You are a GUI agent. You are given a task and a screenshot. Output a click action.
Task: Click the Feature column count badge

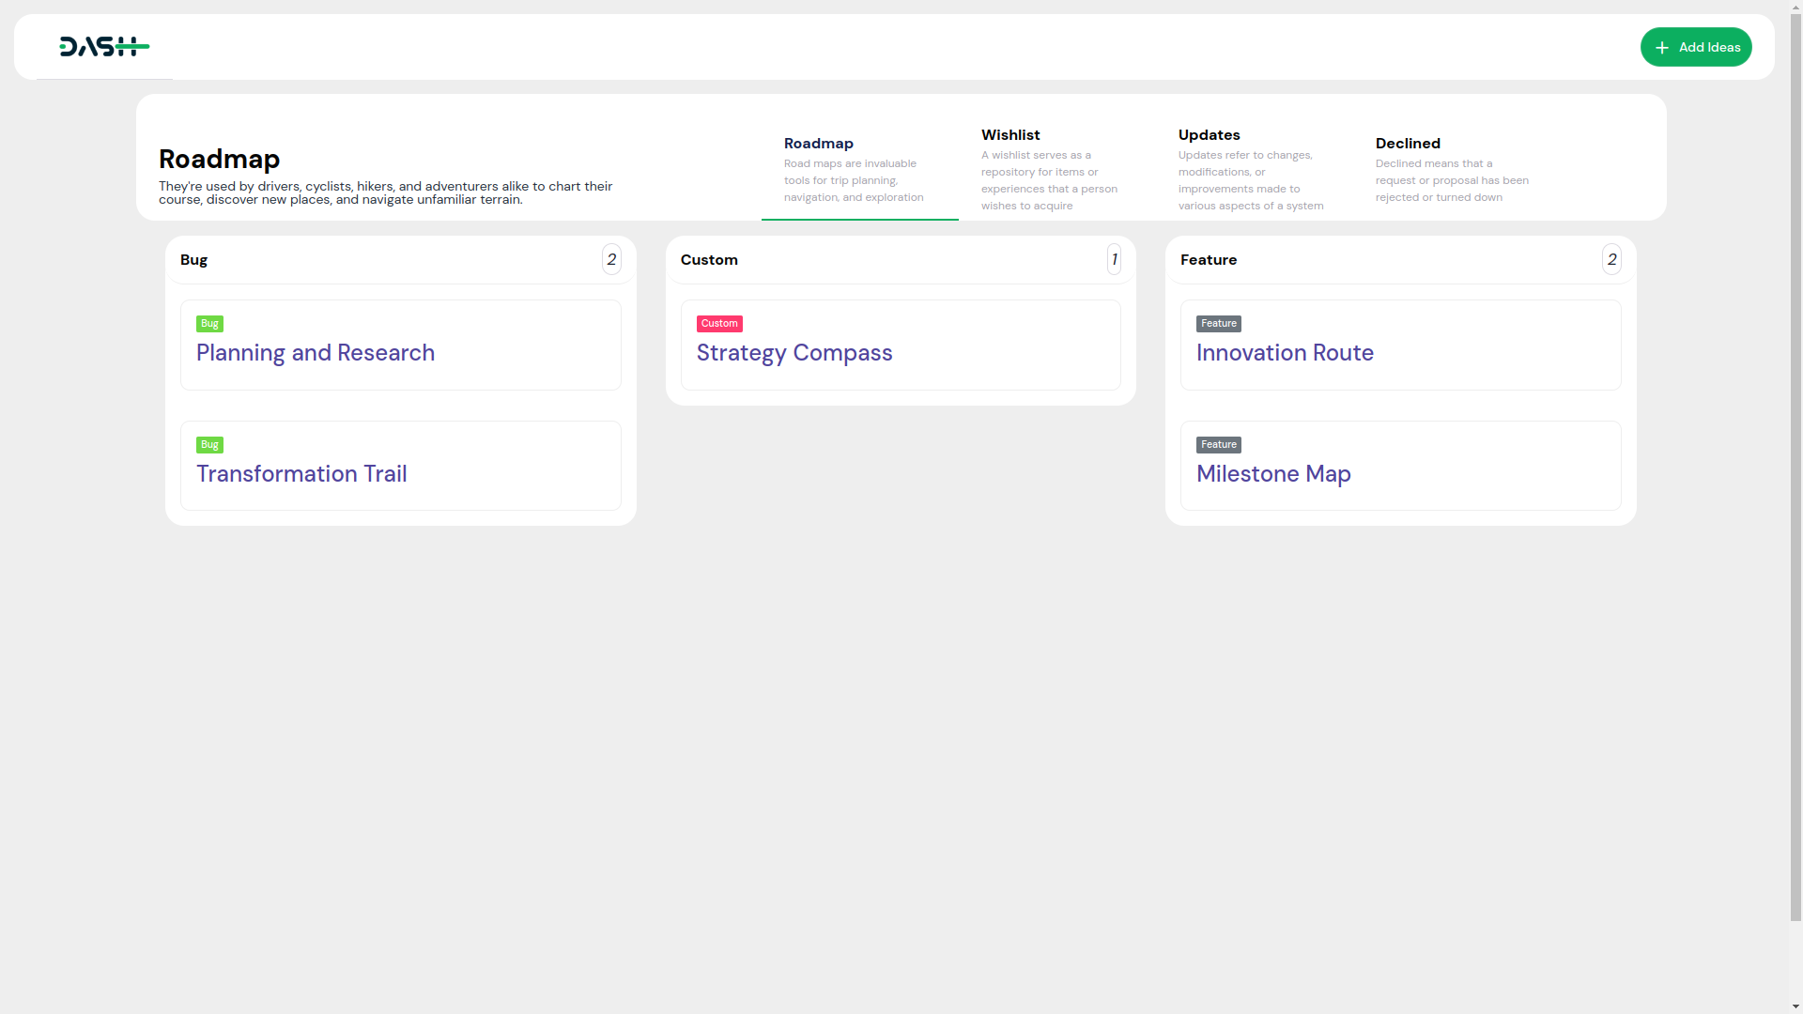1611,260
